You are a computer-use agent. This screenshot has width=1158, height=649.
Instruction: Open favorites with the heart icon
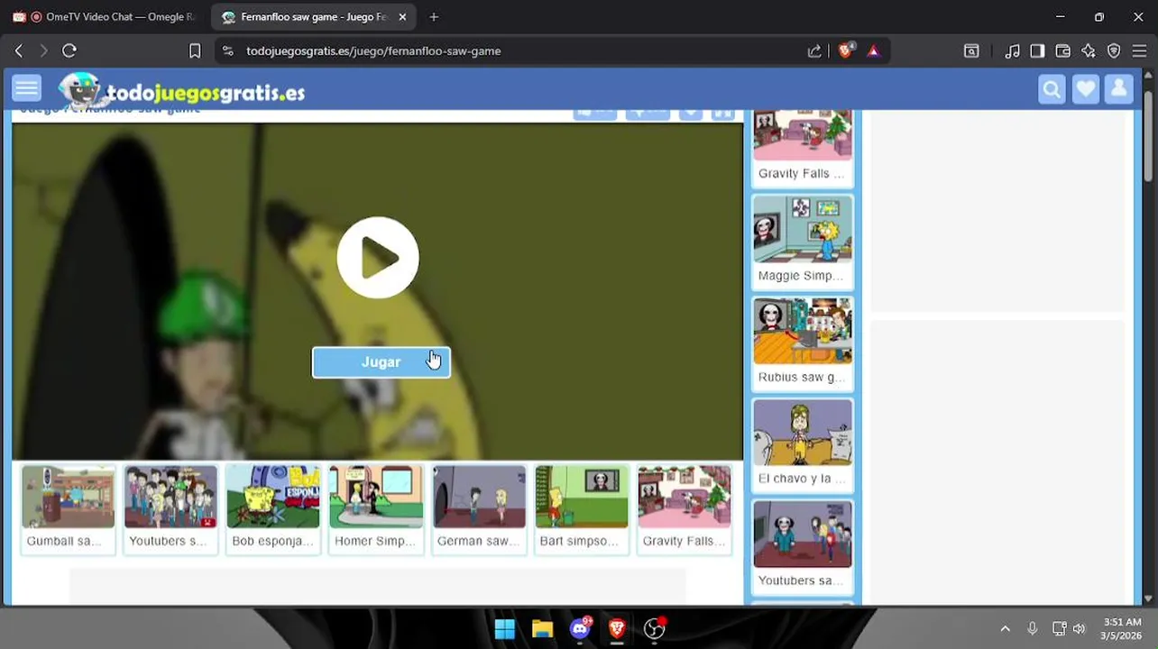point(1086,89)
